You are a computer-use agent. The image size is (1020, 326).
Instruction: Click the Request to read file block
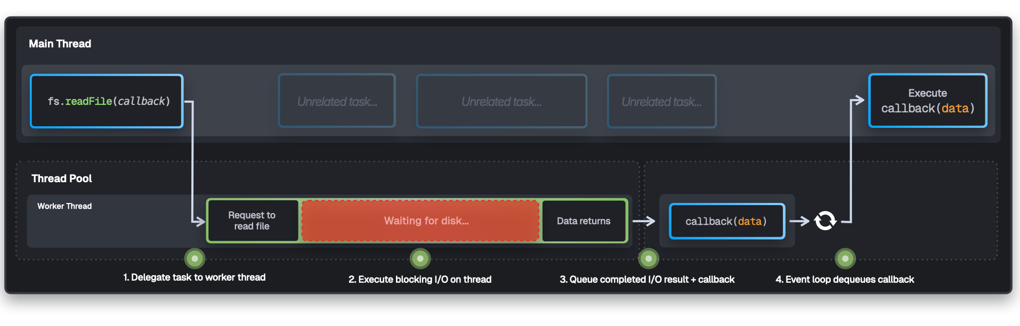pyautogui.click(x=252, y=221)
